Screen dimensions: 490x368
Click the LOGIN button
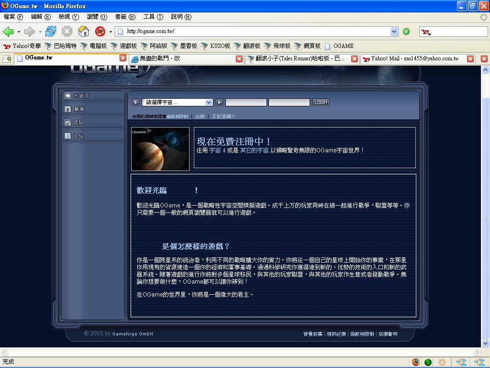click(x=321, y=103)
